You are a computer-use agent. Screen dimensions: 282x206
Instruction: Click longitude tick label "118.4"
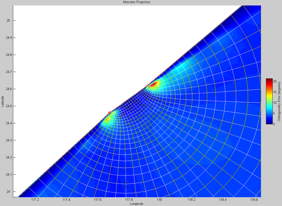pos(223,200)
